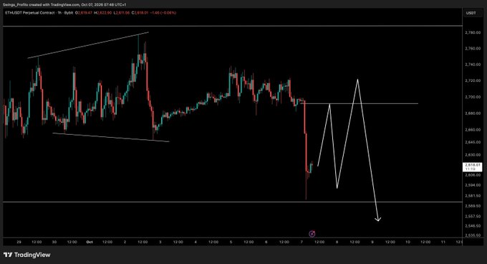Click the 2,535.50 price axis label

pyautogui.click(x=473, y=235)
